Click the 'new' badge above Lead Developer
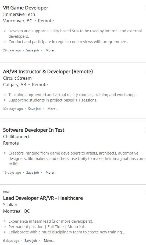 (x=6, y=192)
